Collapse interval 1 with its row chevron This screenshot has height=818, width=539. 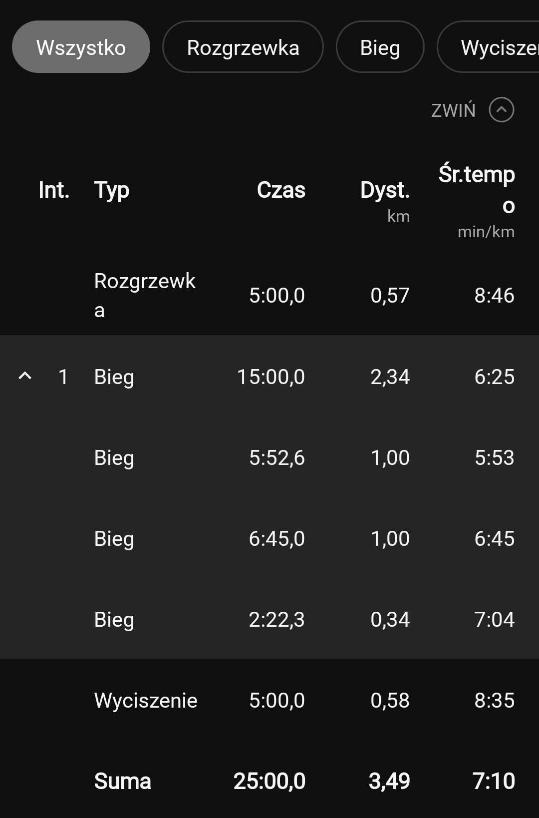click(x=25, y=376)
